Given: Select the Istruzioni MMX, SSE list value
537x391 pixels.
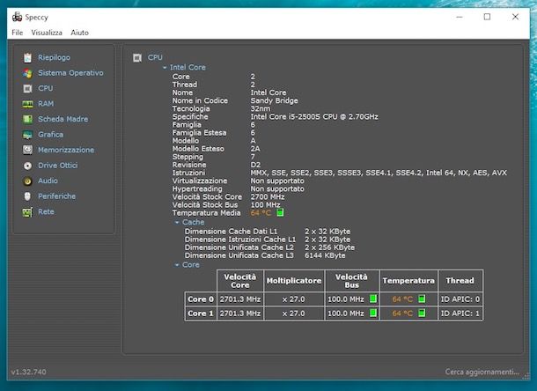Looking at the screenshot, I should (x=379, y=173).
